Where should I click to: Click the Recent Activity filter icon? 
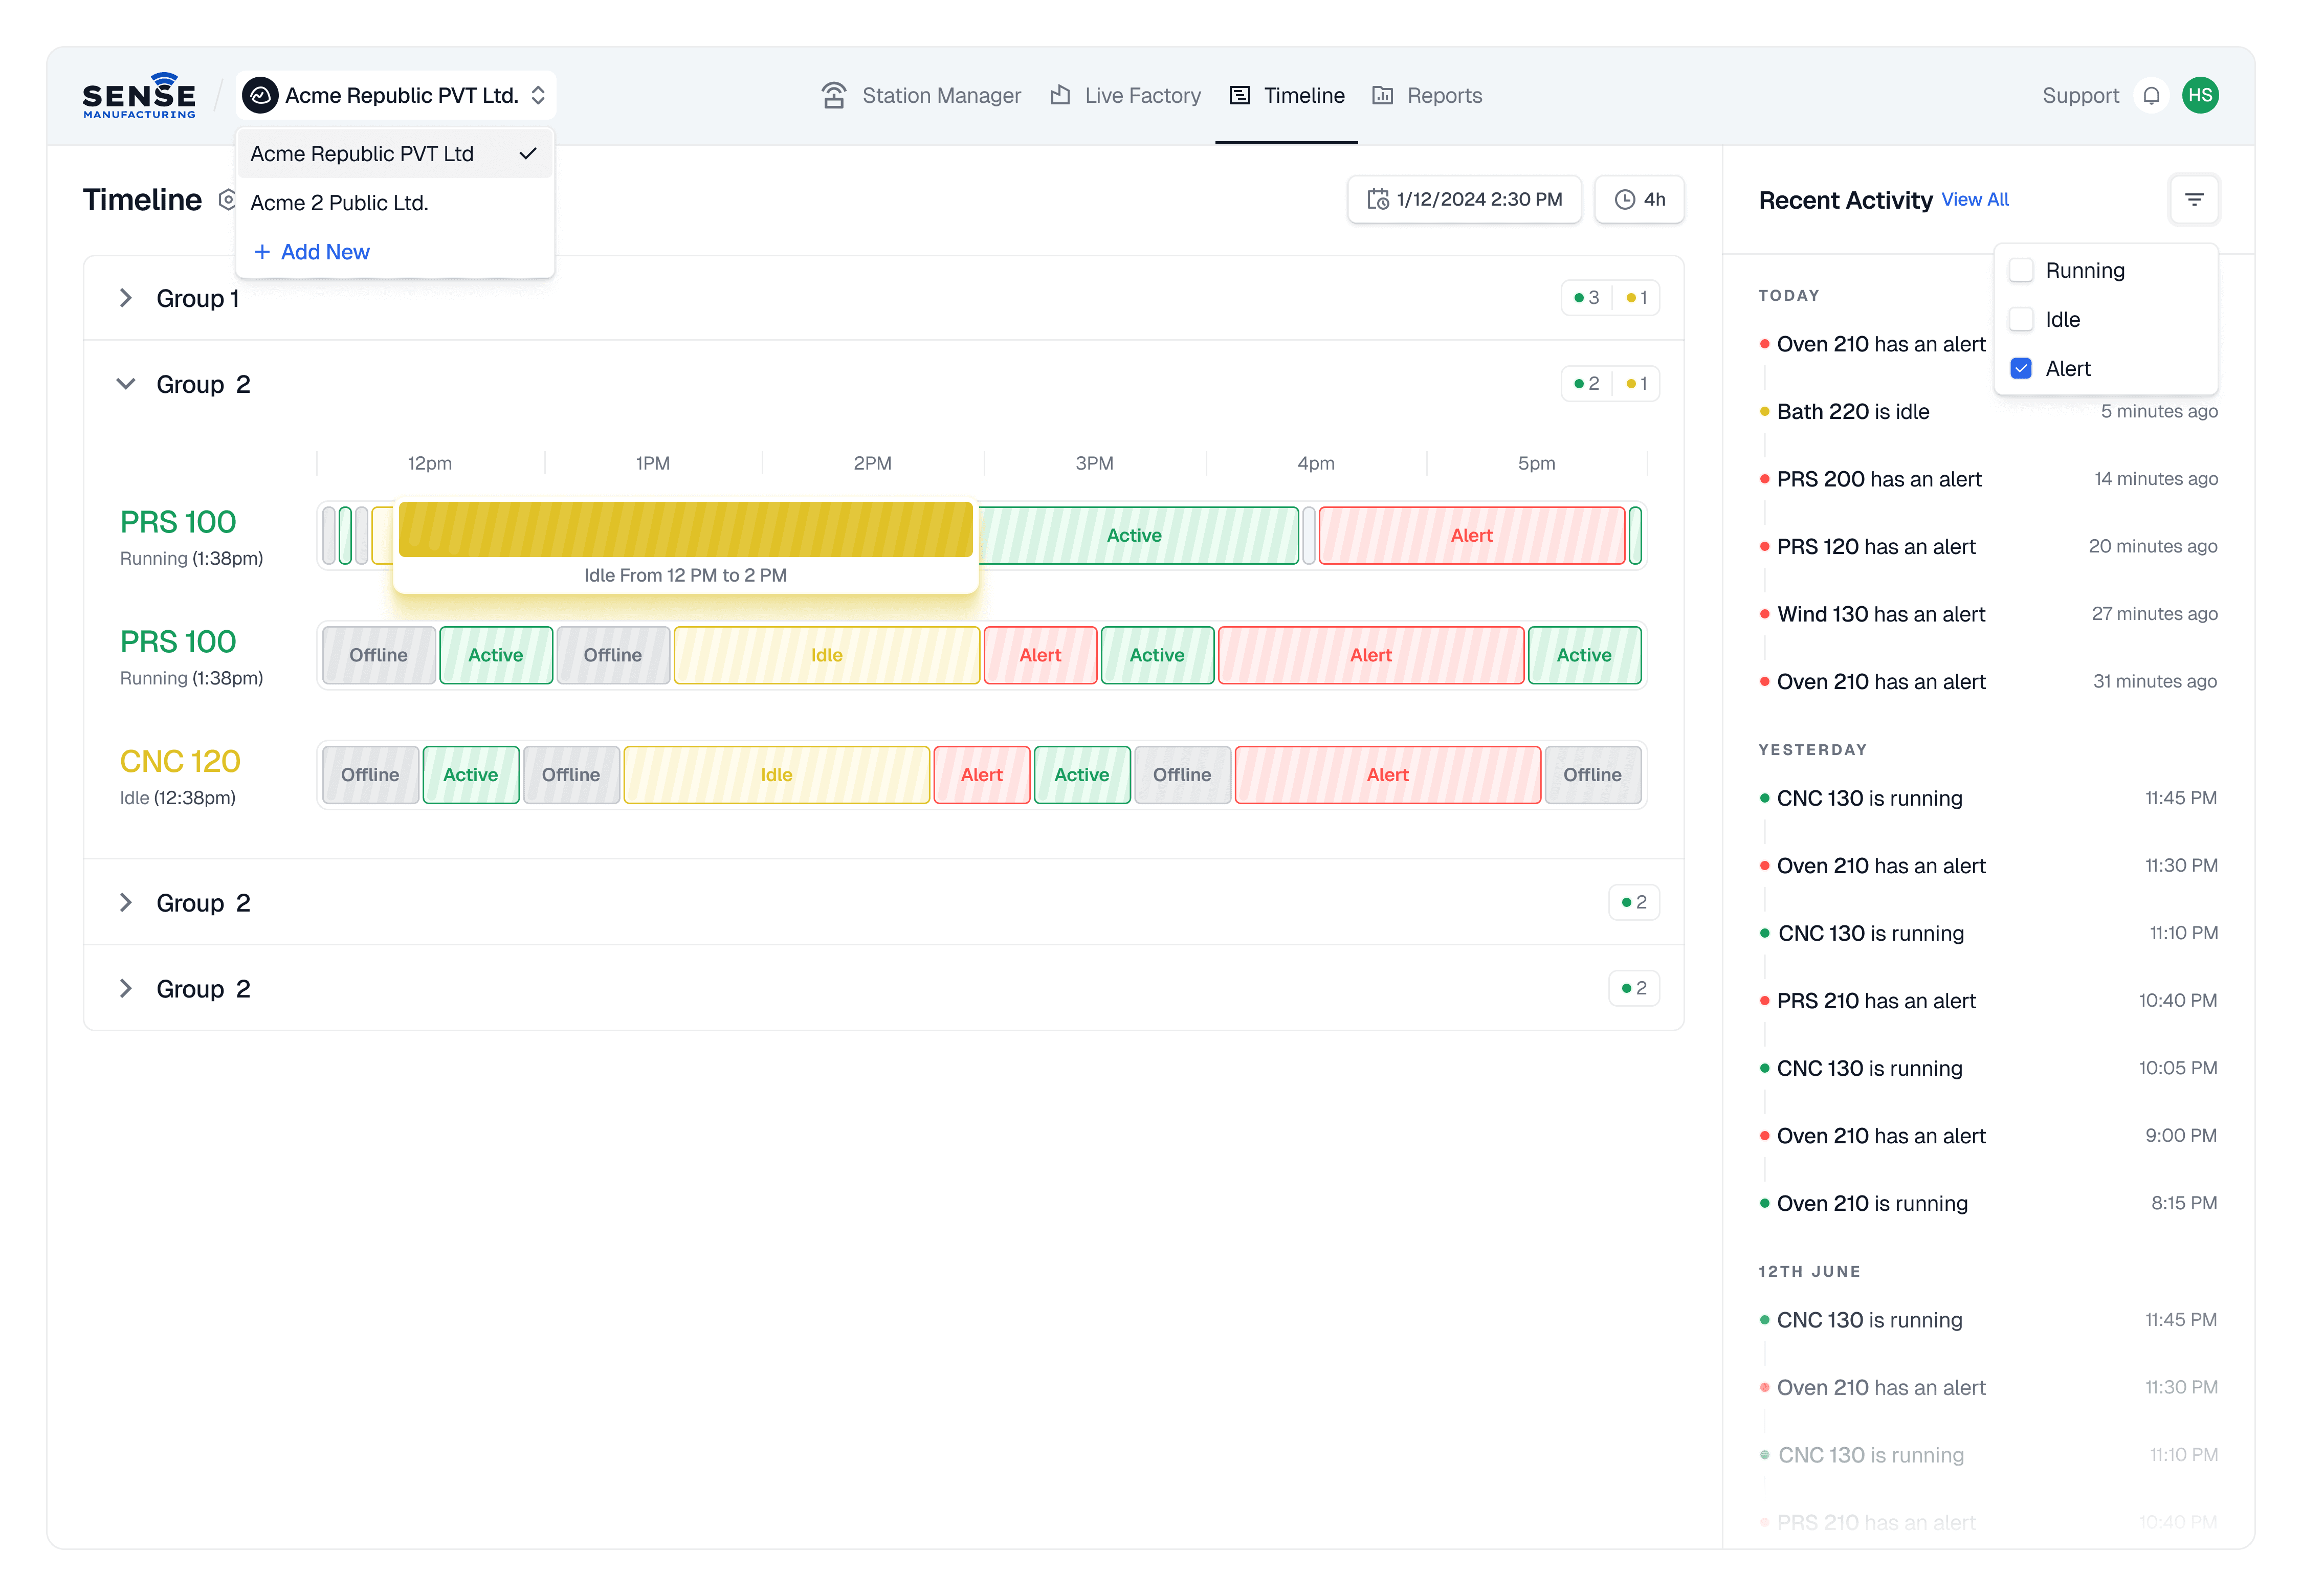2194,200
